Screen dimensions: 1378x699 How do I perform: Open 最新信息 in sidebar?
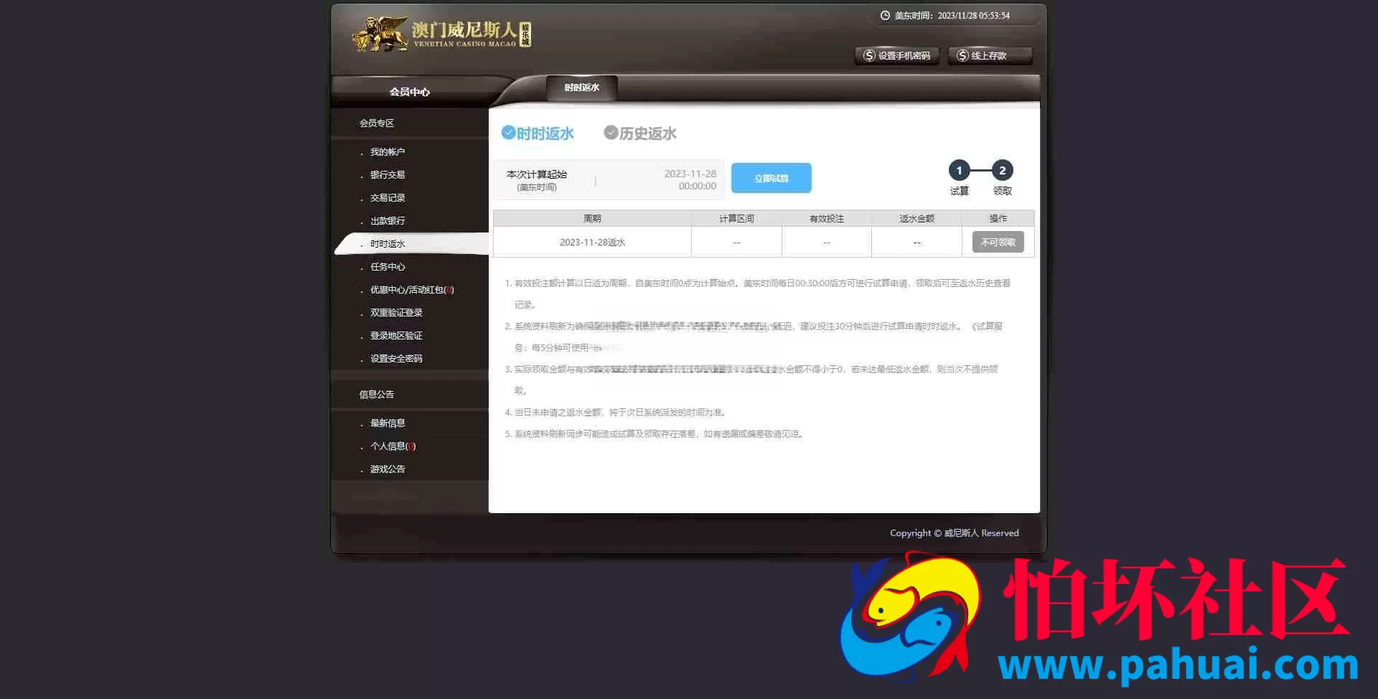click(x=388, y=423)
